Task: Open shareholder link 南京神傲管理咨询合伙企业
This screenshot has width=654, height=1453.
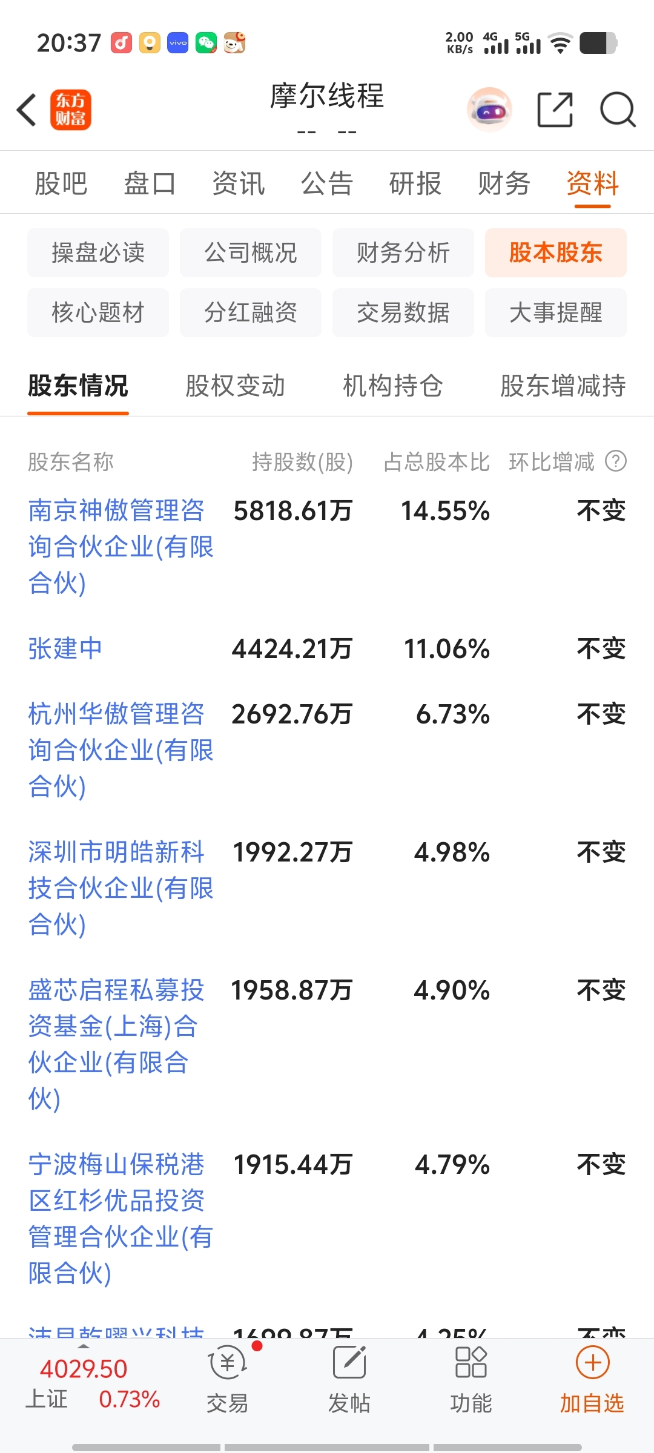Action: click(x=121, y=547)
